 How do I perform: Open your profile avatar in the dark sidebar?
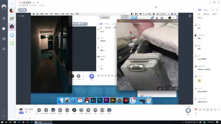4,7
